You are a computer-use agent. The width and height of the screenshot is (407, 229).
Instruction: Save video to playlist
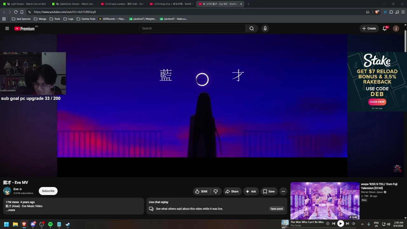coord(269,191)
